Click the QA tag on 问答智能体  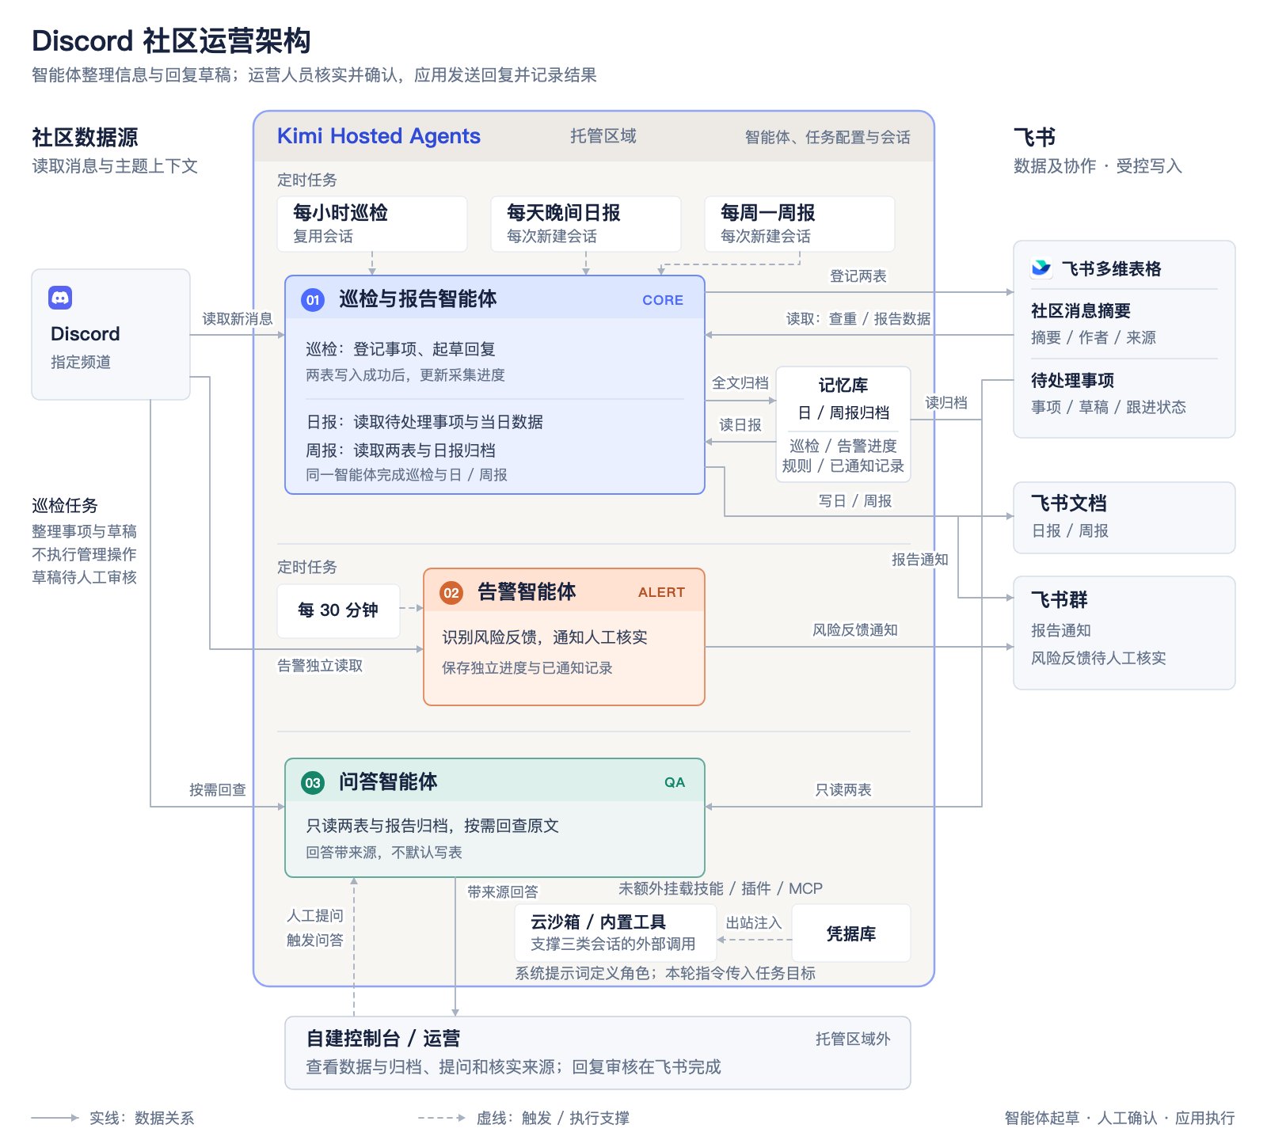coord(675,782)
